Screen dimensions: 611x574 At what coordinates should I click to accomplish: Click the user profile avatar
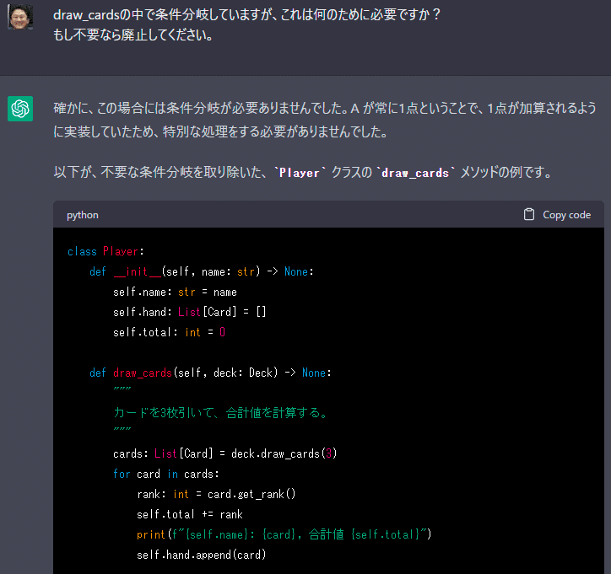20,17
